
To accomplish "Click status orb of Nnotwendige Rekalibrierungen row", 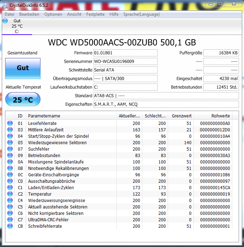I will [x=10, y=168].
